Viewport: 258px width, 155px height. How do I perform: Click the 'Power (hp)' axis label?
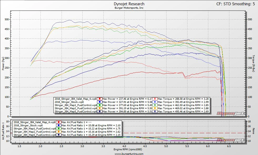(x=3, y=64)
